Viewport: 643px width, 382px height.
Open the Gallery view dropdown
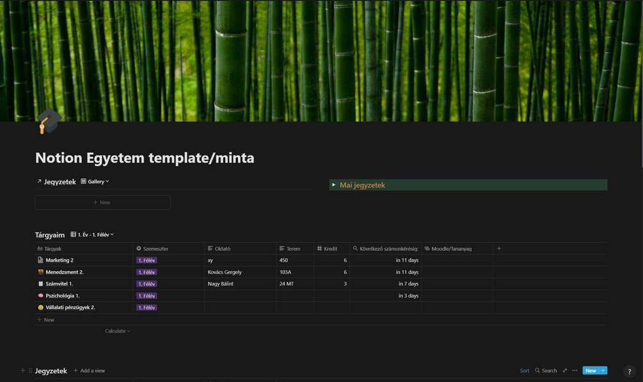click(x=95, y=181)
